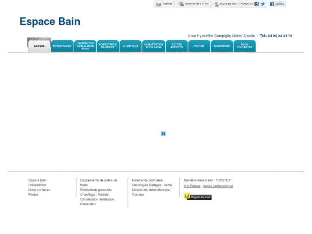This screenshot has width=312, height=234.
Task: Open the Présentation tab
Action: point(62,46)
